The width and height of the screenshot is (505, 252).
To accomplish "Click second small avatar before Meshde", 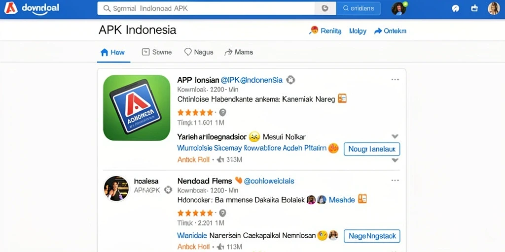I will pyautogui.click(x=322, y=200).
